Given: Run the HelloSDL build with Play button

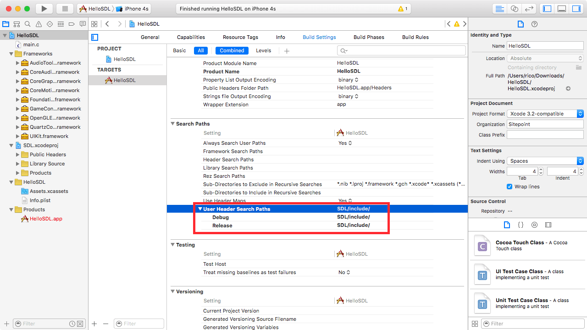Looking at the screenshot, I should tap(44, 9).
